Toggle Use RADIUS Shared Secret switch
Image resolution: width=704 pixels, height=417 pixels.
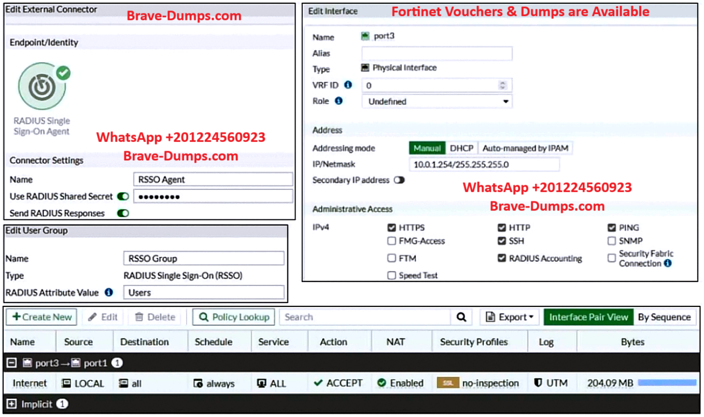click(x=123, y=197)
